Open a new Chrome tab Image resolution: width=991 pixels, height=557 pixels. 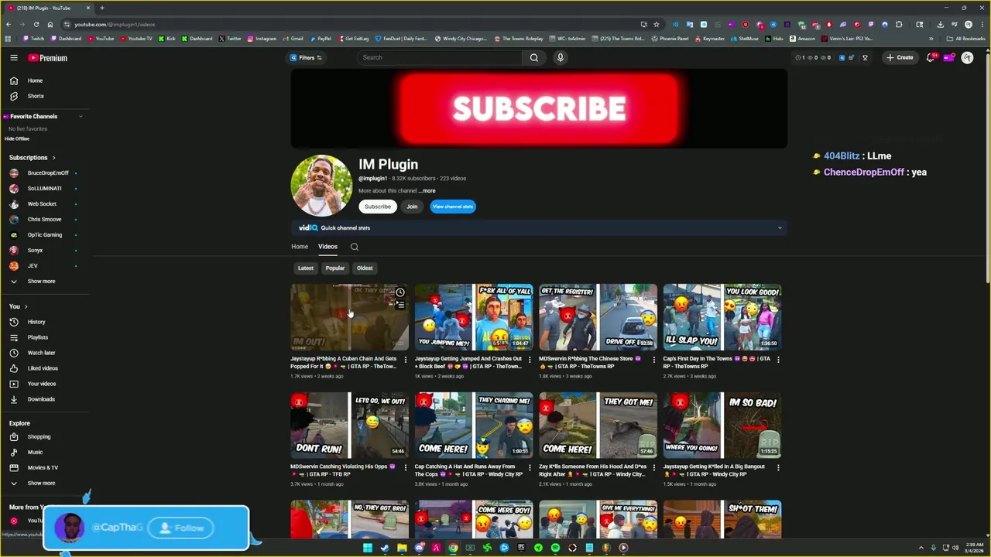coord(101,8)
